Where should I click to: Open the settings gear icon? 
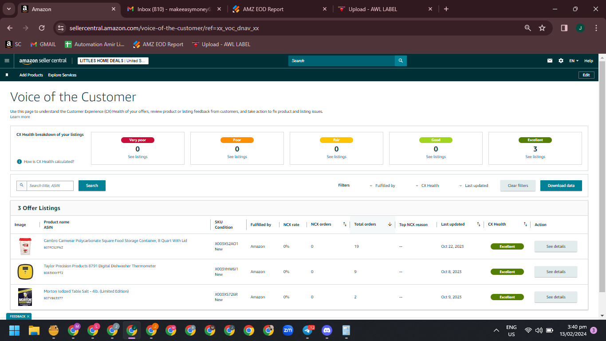(561, 60)
